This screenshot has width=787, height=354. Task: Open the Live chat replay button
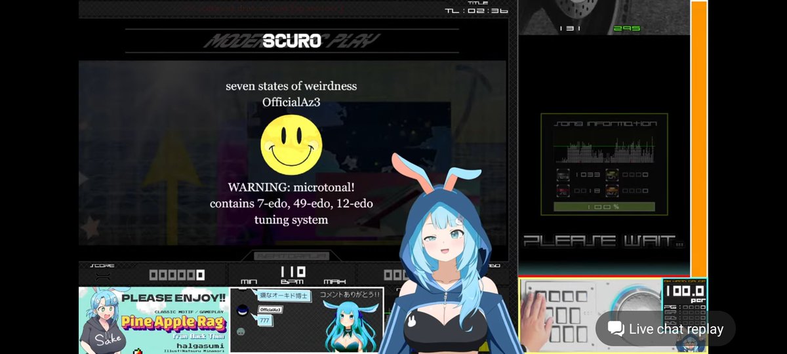[x=665, y=329]
